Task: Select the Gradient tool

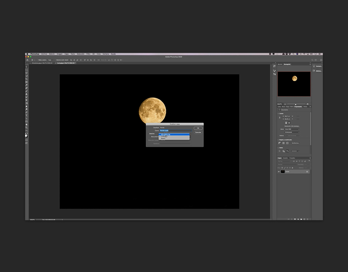Action: click(x=27, y=103)
